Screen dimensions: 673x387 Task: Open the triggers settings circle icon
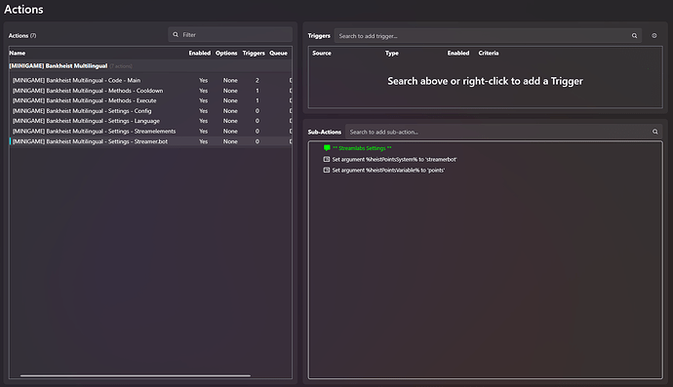(654, 36)
